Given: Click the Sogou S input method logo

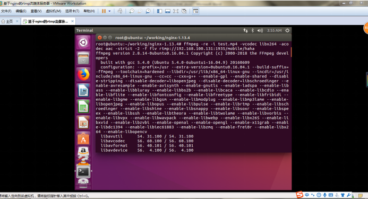Looking at the screenshot, I should tap(299, 195).
